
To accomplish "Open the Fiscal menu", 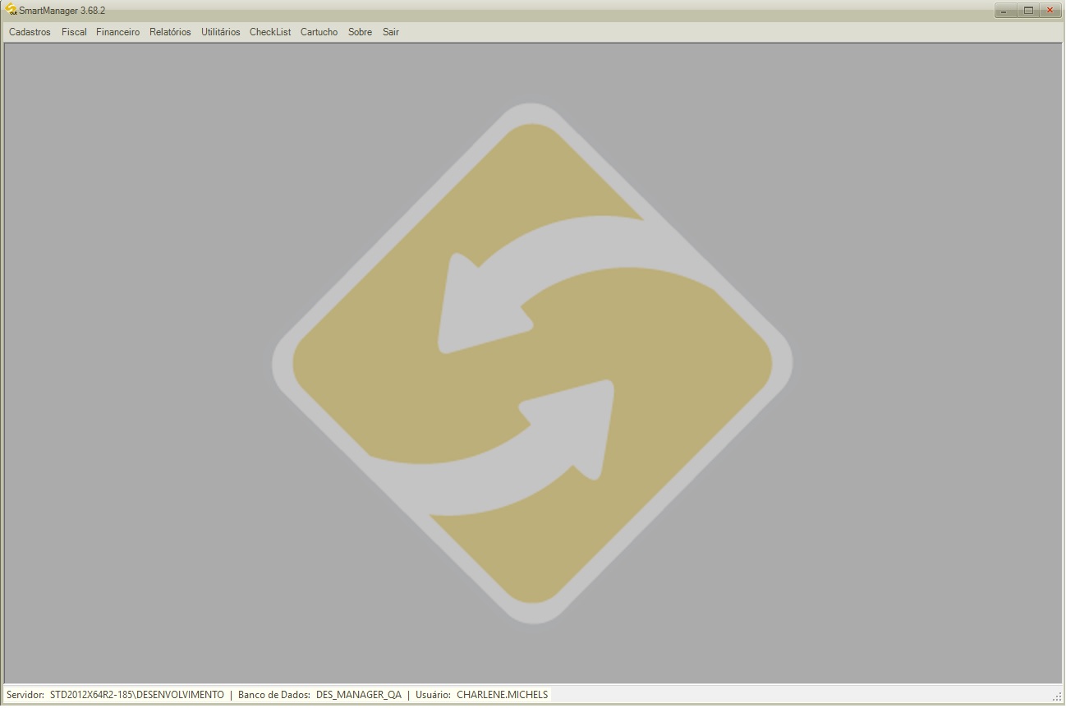I will point(74,32).
